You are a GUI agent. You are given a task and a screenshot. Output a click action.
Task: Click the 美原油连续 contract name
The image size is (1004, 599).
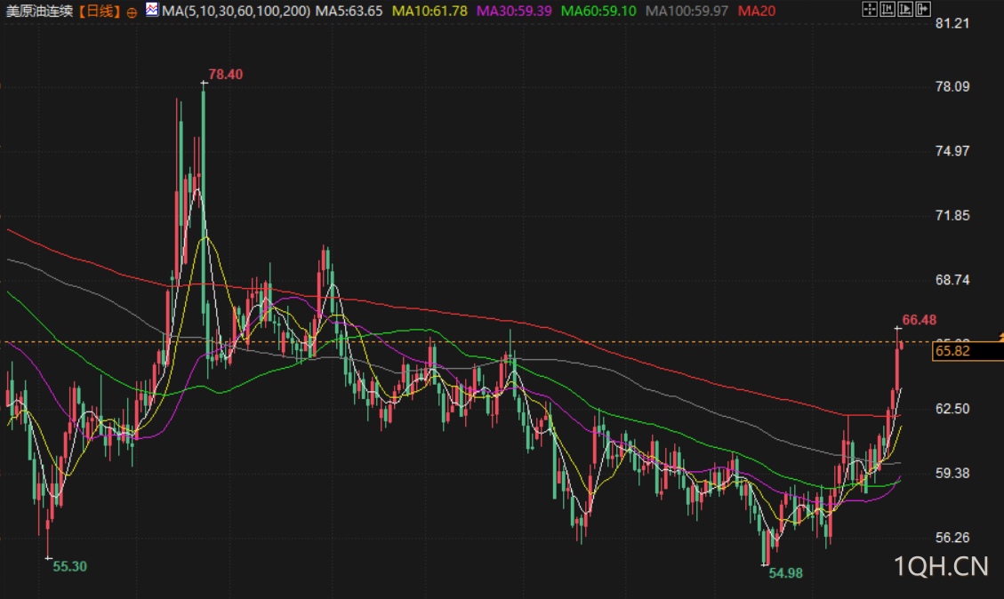coord(40,11)
